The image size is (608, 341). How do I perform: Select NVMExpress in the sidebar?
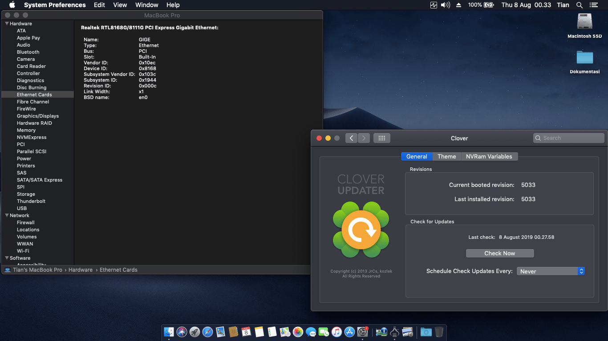click(38, 137)
